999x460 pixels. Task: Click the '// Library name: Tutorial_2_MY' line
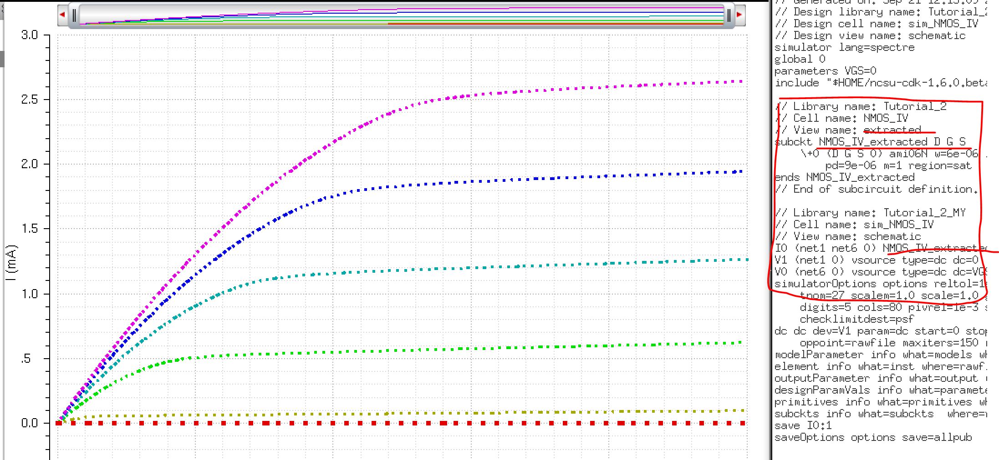[870, 213]
